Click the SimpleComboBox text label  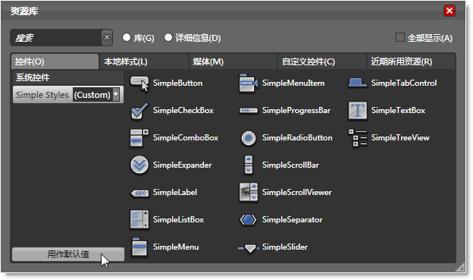click(186, 138)
